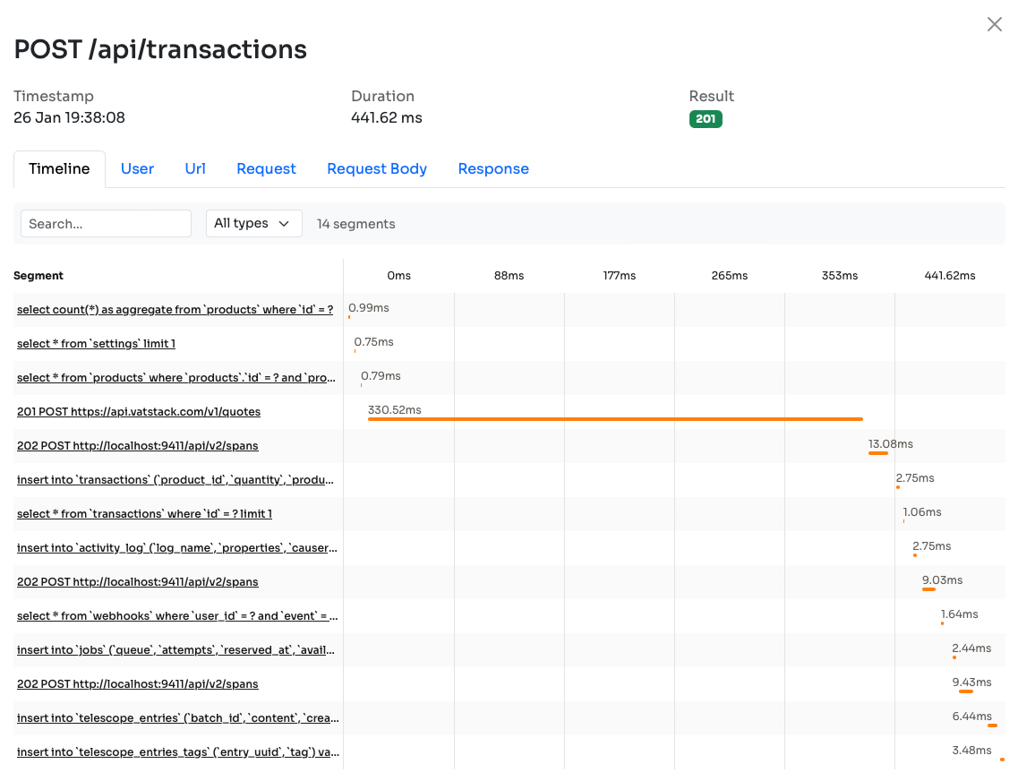This screenshot has width=1018, height=781.
Task: Open insert into transactions segment
Action: pos(175,480)
